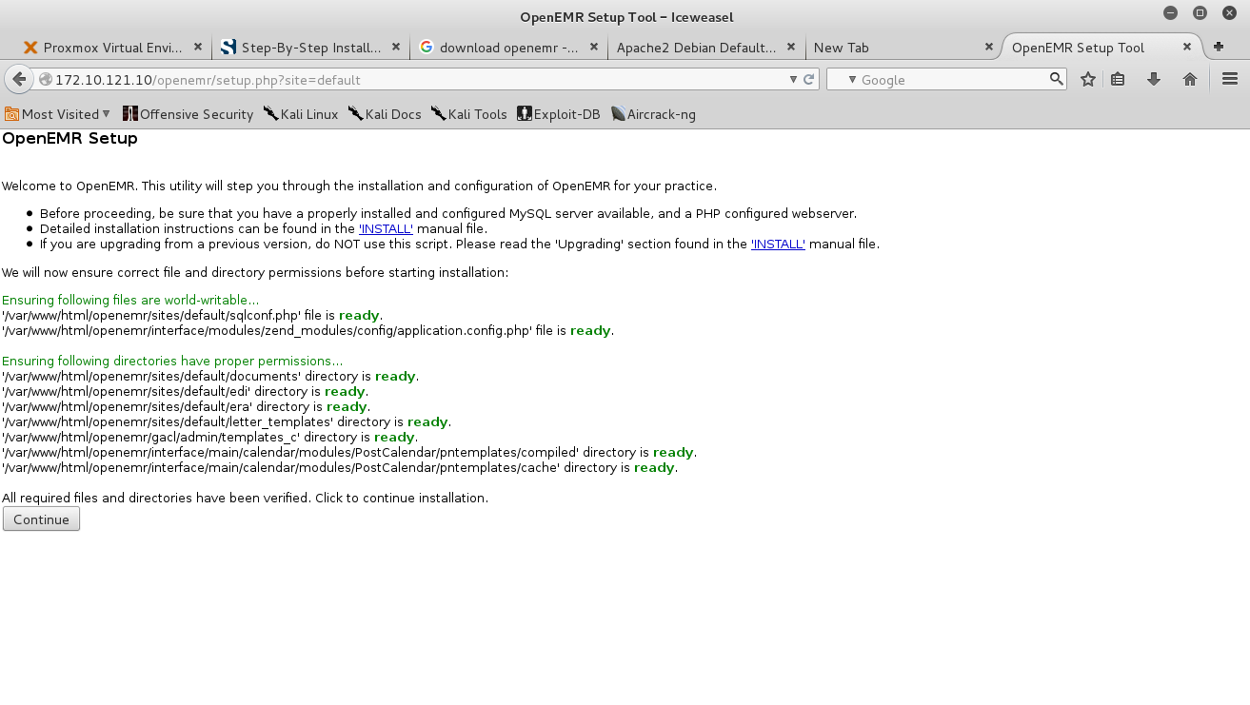Close the Apache2 Debian Default tab
Viewport: 1250px width, 705px height.
[792, 47]
